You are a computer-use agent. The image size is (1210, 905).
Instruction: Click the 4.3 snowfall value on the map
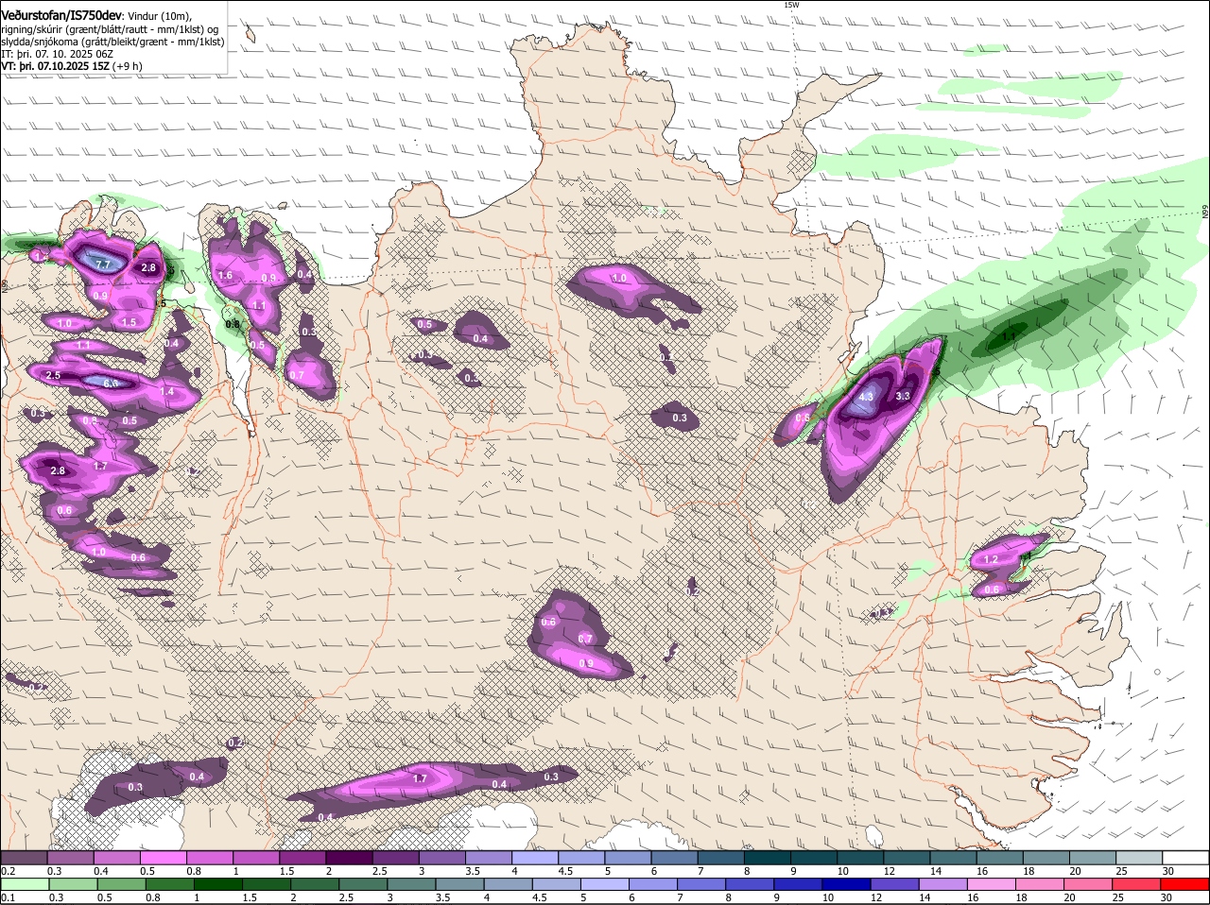(866, 397)
